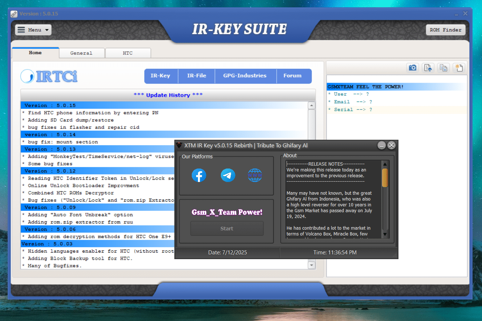Open the Facebook platform icon

point(199,175)
